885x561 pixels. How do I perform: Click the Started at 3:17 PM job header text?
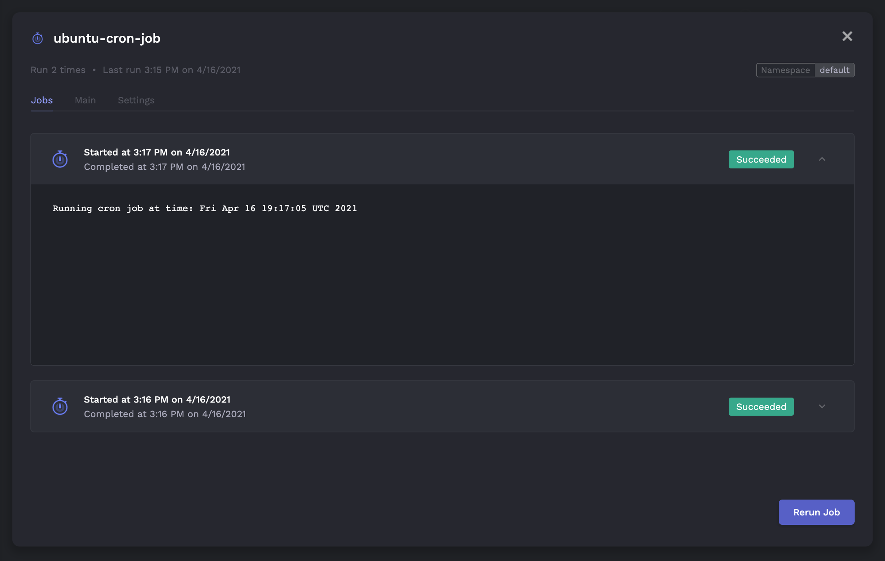click(x=157, y=152)
